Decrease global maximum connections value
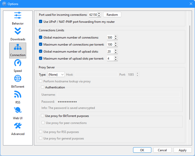Viewport: 195px width, 156px height. pyautogui.click(x=116, y=39)
